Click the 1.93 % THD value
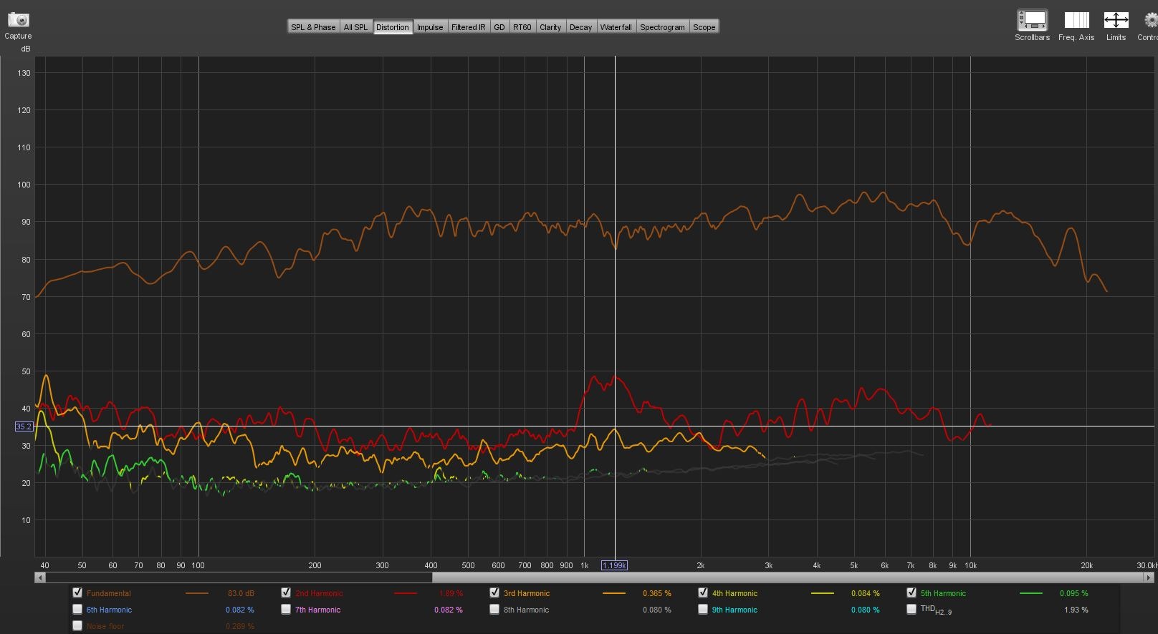 tap(1076, 610)
